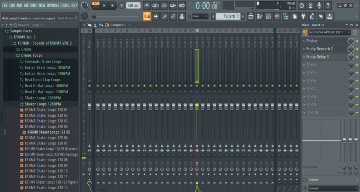Open the ADD menu
The image size is (360, 192).
tap(19, 5)
